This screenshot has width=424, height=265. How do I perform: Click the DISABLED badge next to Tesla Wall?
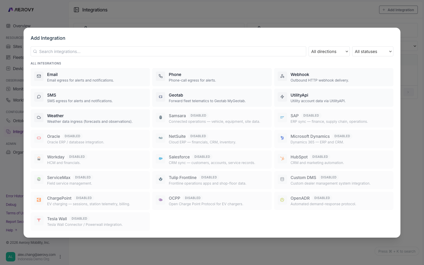pos(79,219)
